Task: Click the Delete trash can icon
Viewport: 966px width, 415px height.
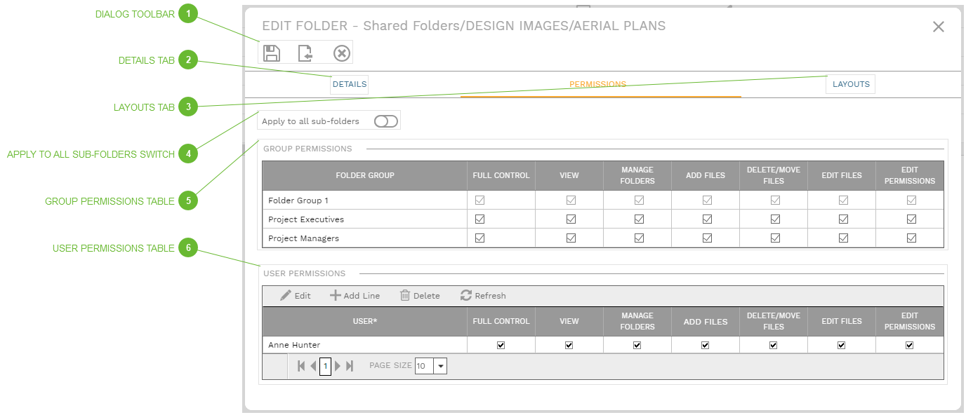Action: [x=405, y=296]
